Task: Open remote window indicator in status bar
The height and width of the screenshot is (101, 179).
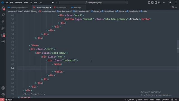Action: [2, 100]
